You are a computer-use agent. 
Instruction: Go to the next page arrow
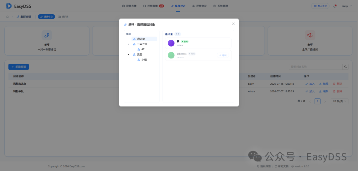(x=325, y=101)
